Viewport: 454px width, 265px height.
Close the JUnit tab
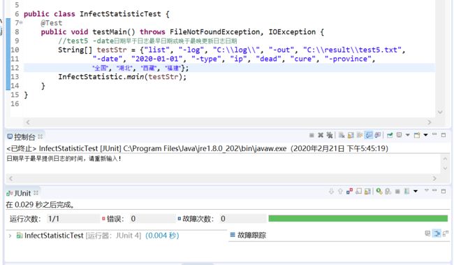pos(36,193)
